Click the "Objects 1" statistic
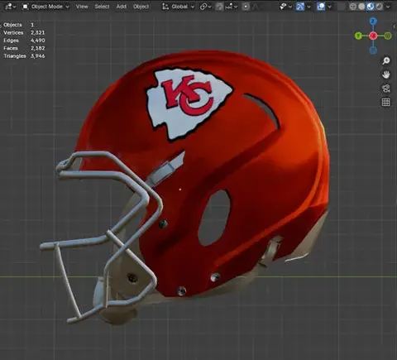This screenshot has height=360, width=397. 18,25
